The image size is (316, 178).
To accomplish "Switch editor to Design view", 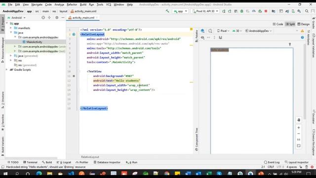I will tap(304, 24).
